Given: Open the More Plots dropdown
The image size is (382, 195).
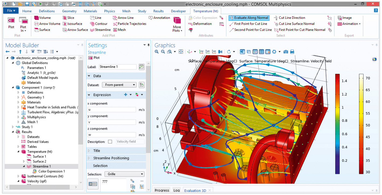Looking at the screenshot, I should (x=177, y=24).
